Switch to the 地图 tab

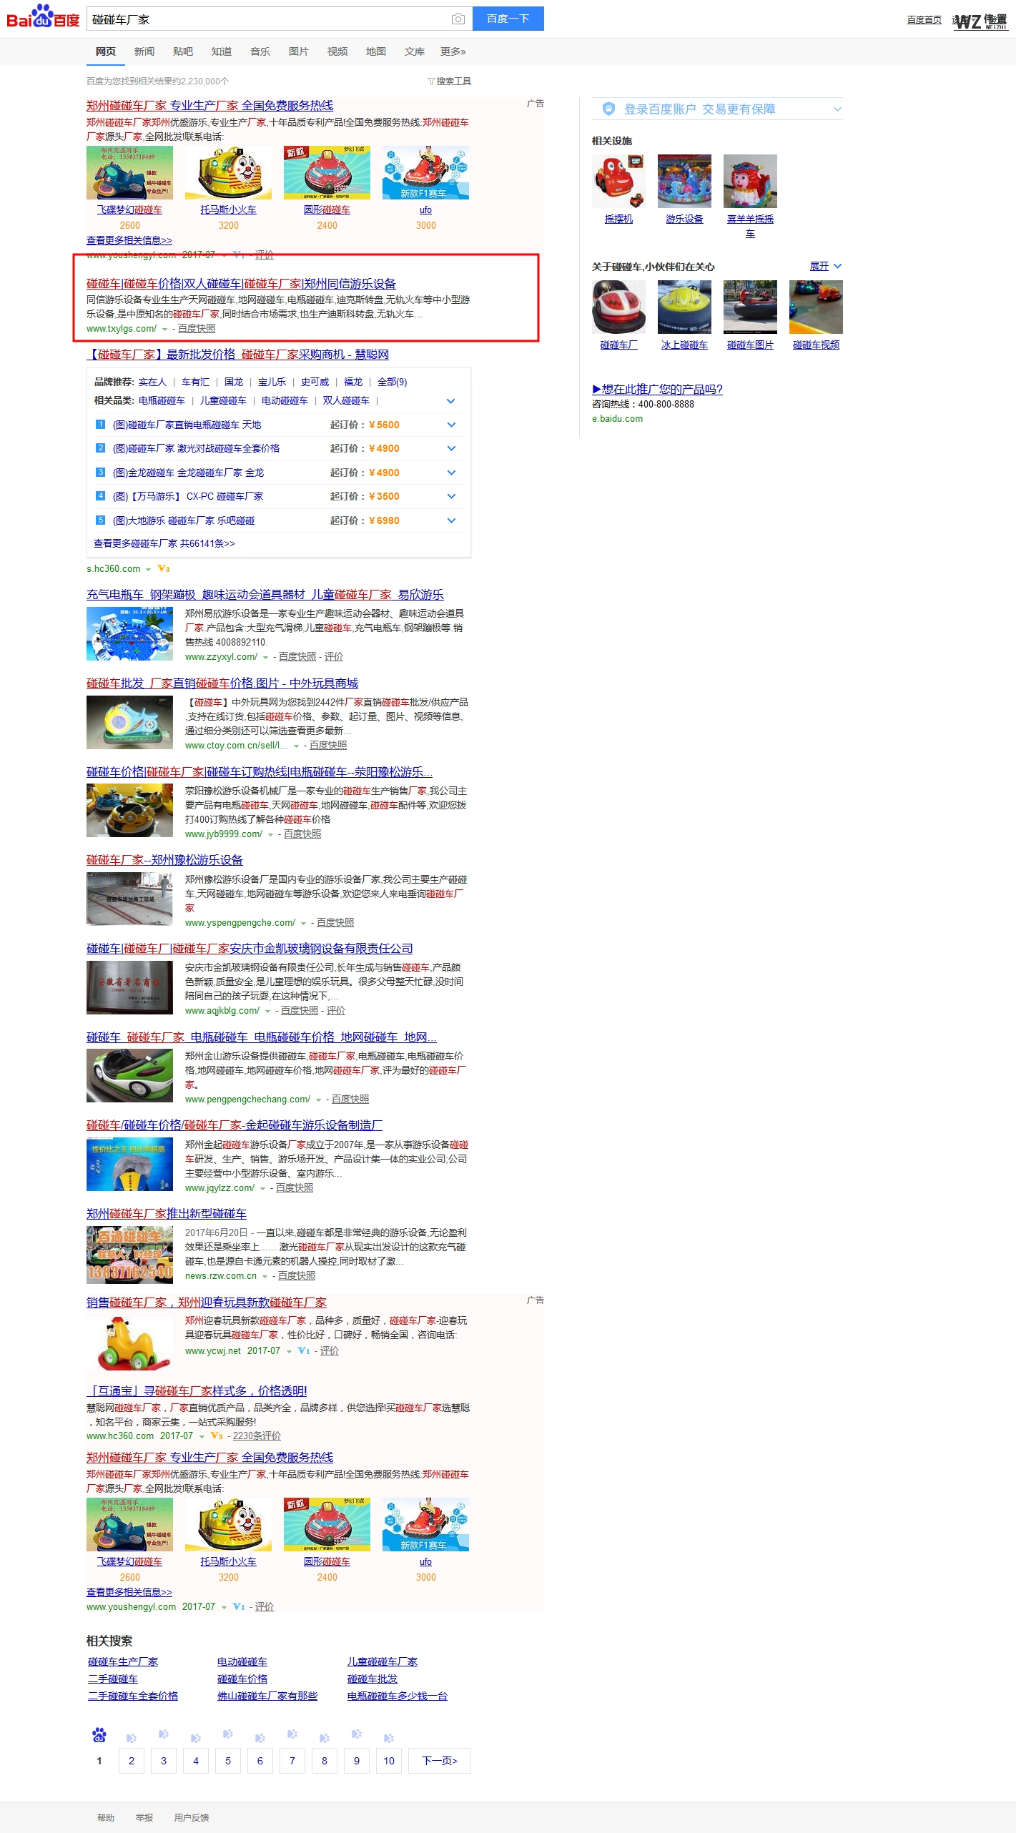pyautogui.click(x=376, y=51)
